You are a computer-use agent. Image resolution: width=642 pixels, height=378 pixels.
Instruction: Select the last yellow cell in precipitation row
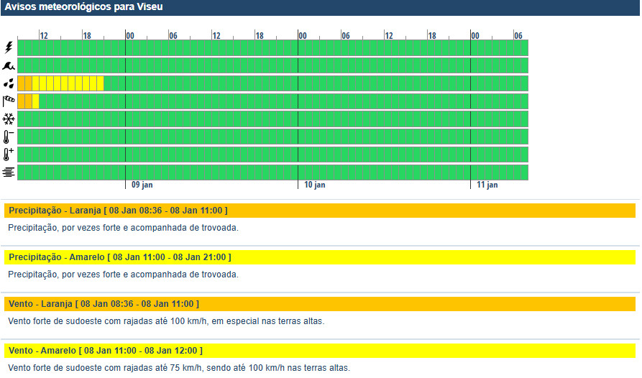click(x=101, y=83)
